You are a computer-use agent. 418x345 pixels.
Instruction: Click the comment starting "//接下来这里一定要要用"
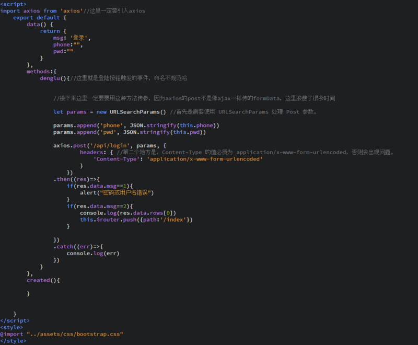(194, 98)
